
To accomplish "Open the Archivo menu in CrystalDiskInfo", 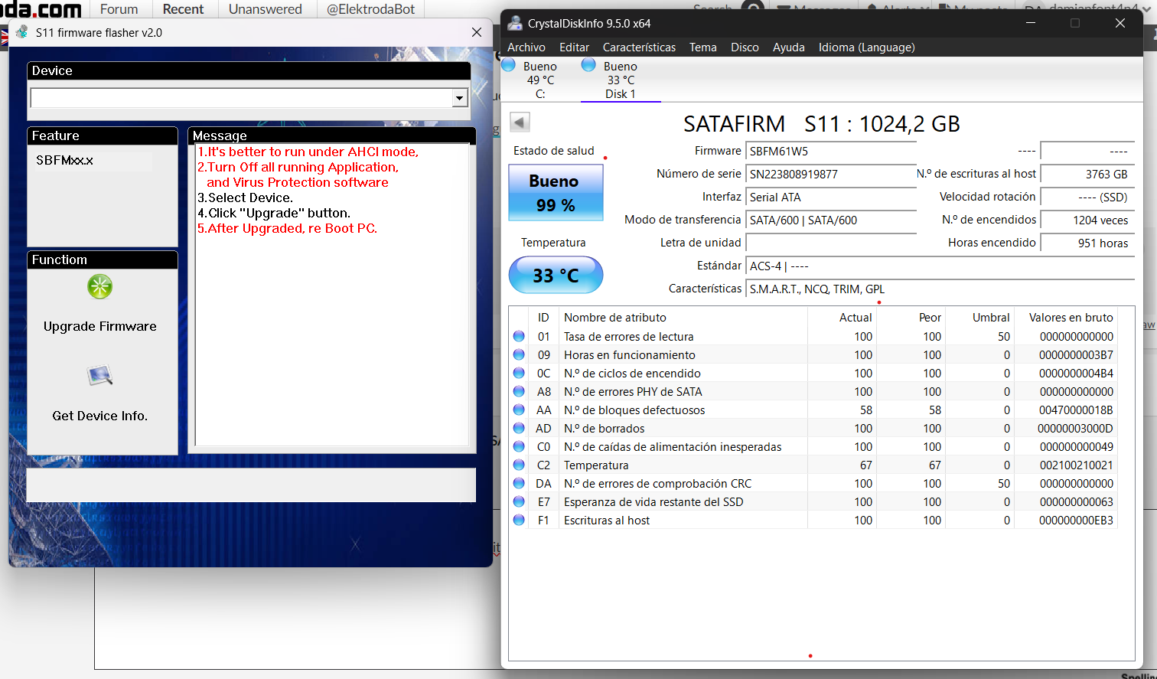I will 526,47.
